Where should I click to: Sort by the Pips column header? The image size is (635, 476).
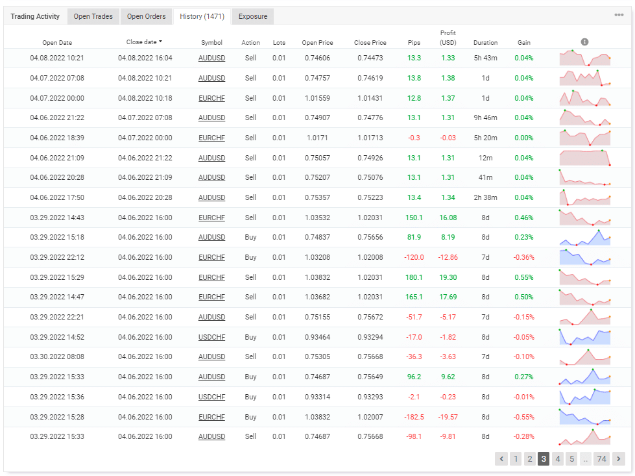[x=414, y=43]
